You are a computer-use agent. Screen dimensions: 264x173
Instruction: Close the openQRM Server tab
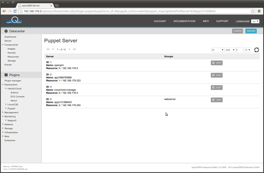click(51, 6)
